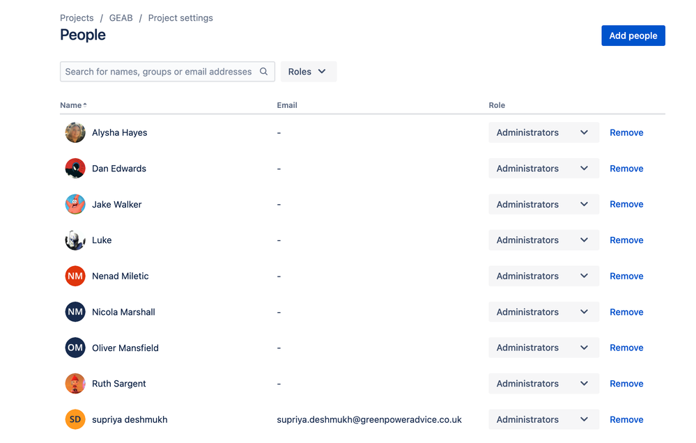
Task: Click the NM avatar for Nenad Miletic
Action: [x=75, y=276]
